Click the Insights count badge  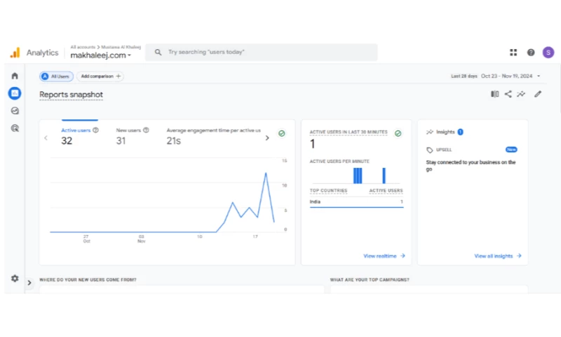460,132
